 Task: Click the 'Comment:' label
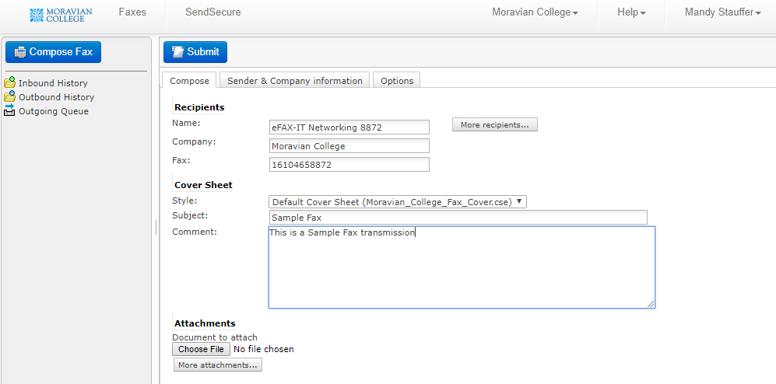coord(195,231)
